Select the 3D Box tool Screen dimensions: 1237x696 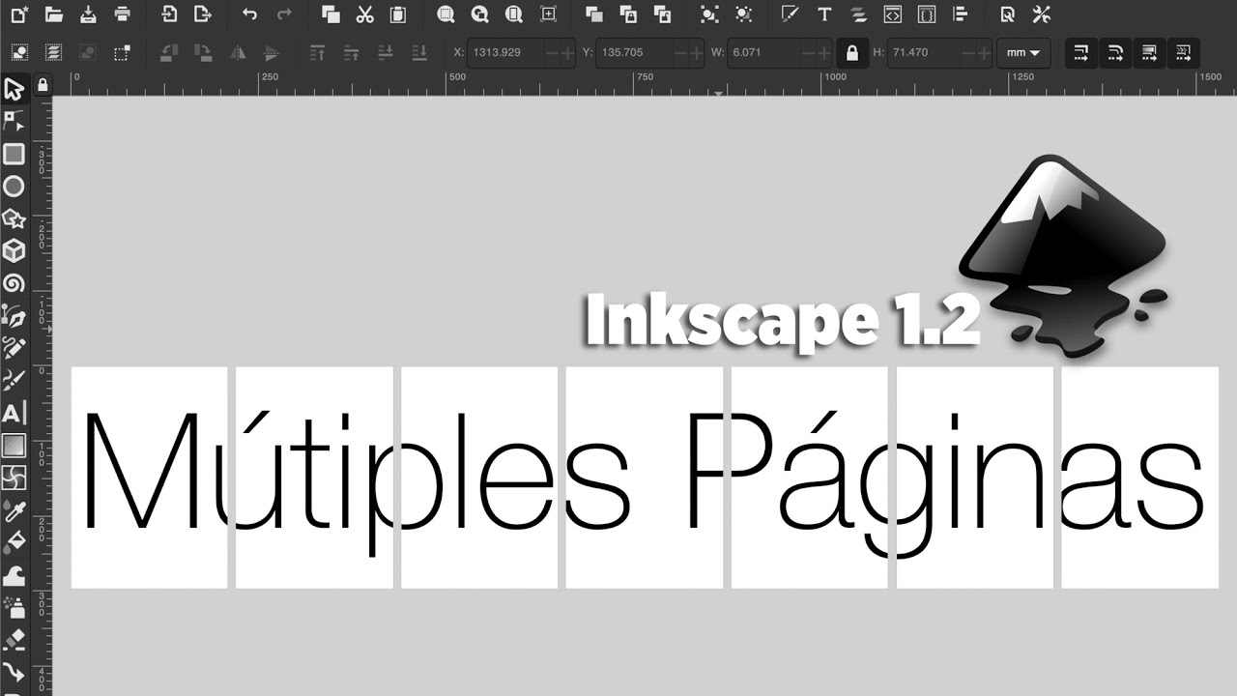tap(14, 252)
